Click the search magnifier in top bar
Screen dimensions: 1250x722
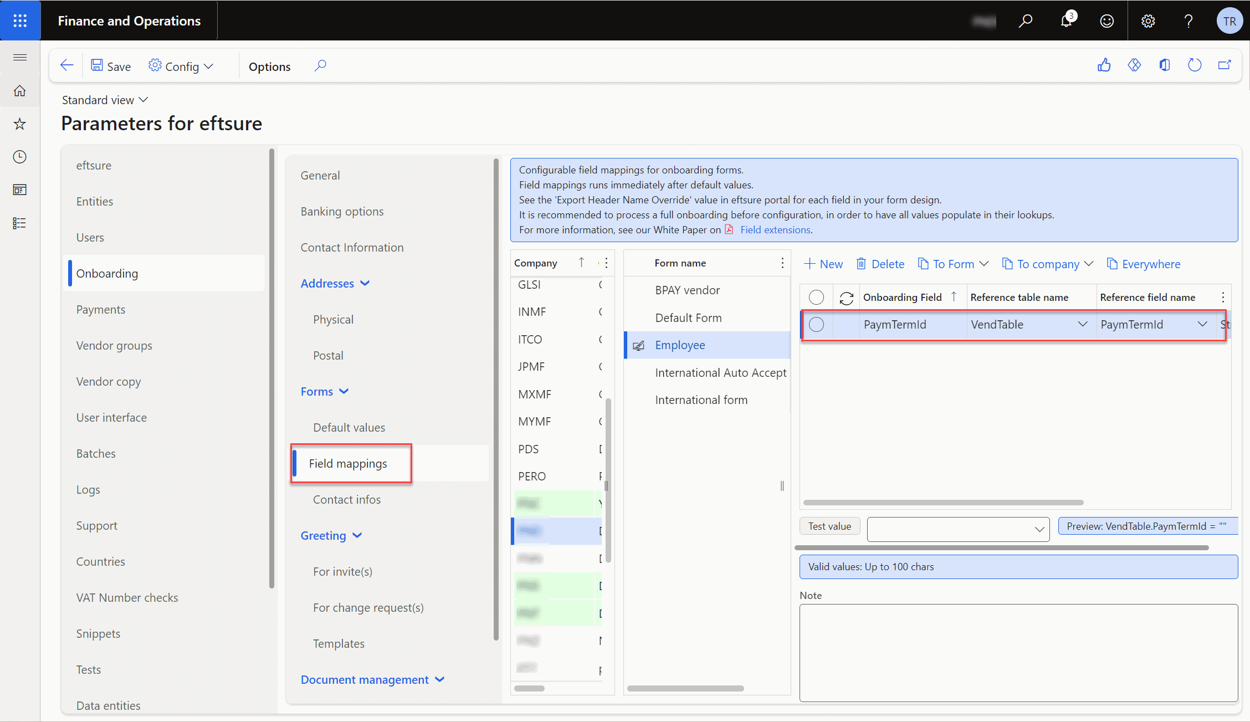point(1026,21)
